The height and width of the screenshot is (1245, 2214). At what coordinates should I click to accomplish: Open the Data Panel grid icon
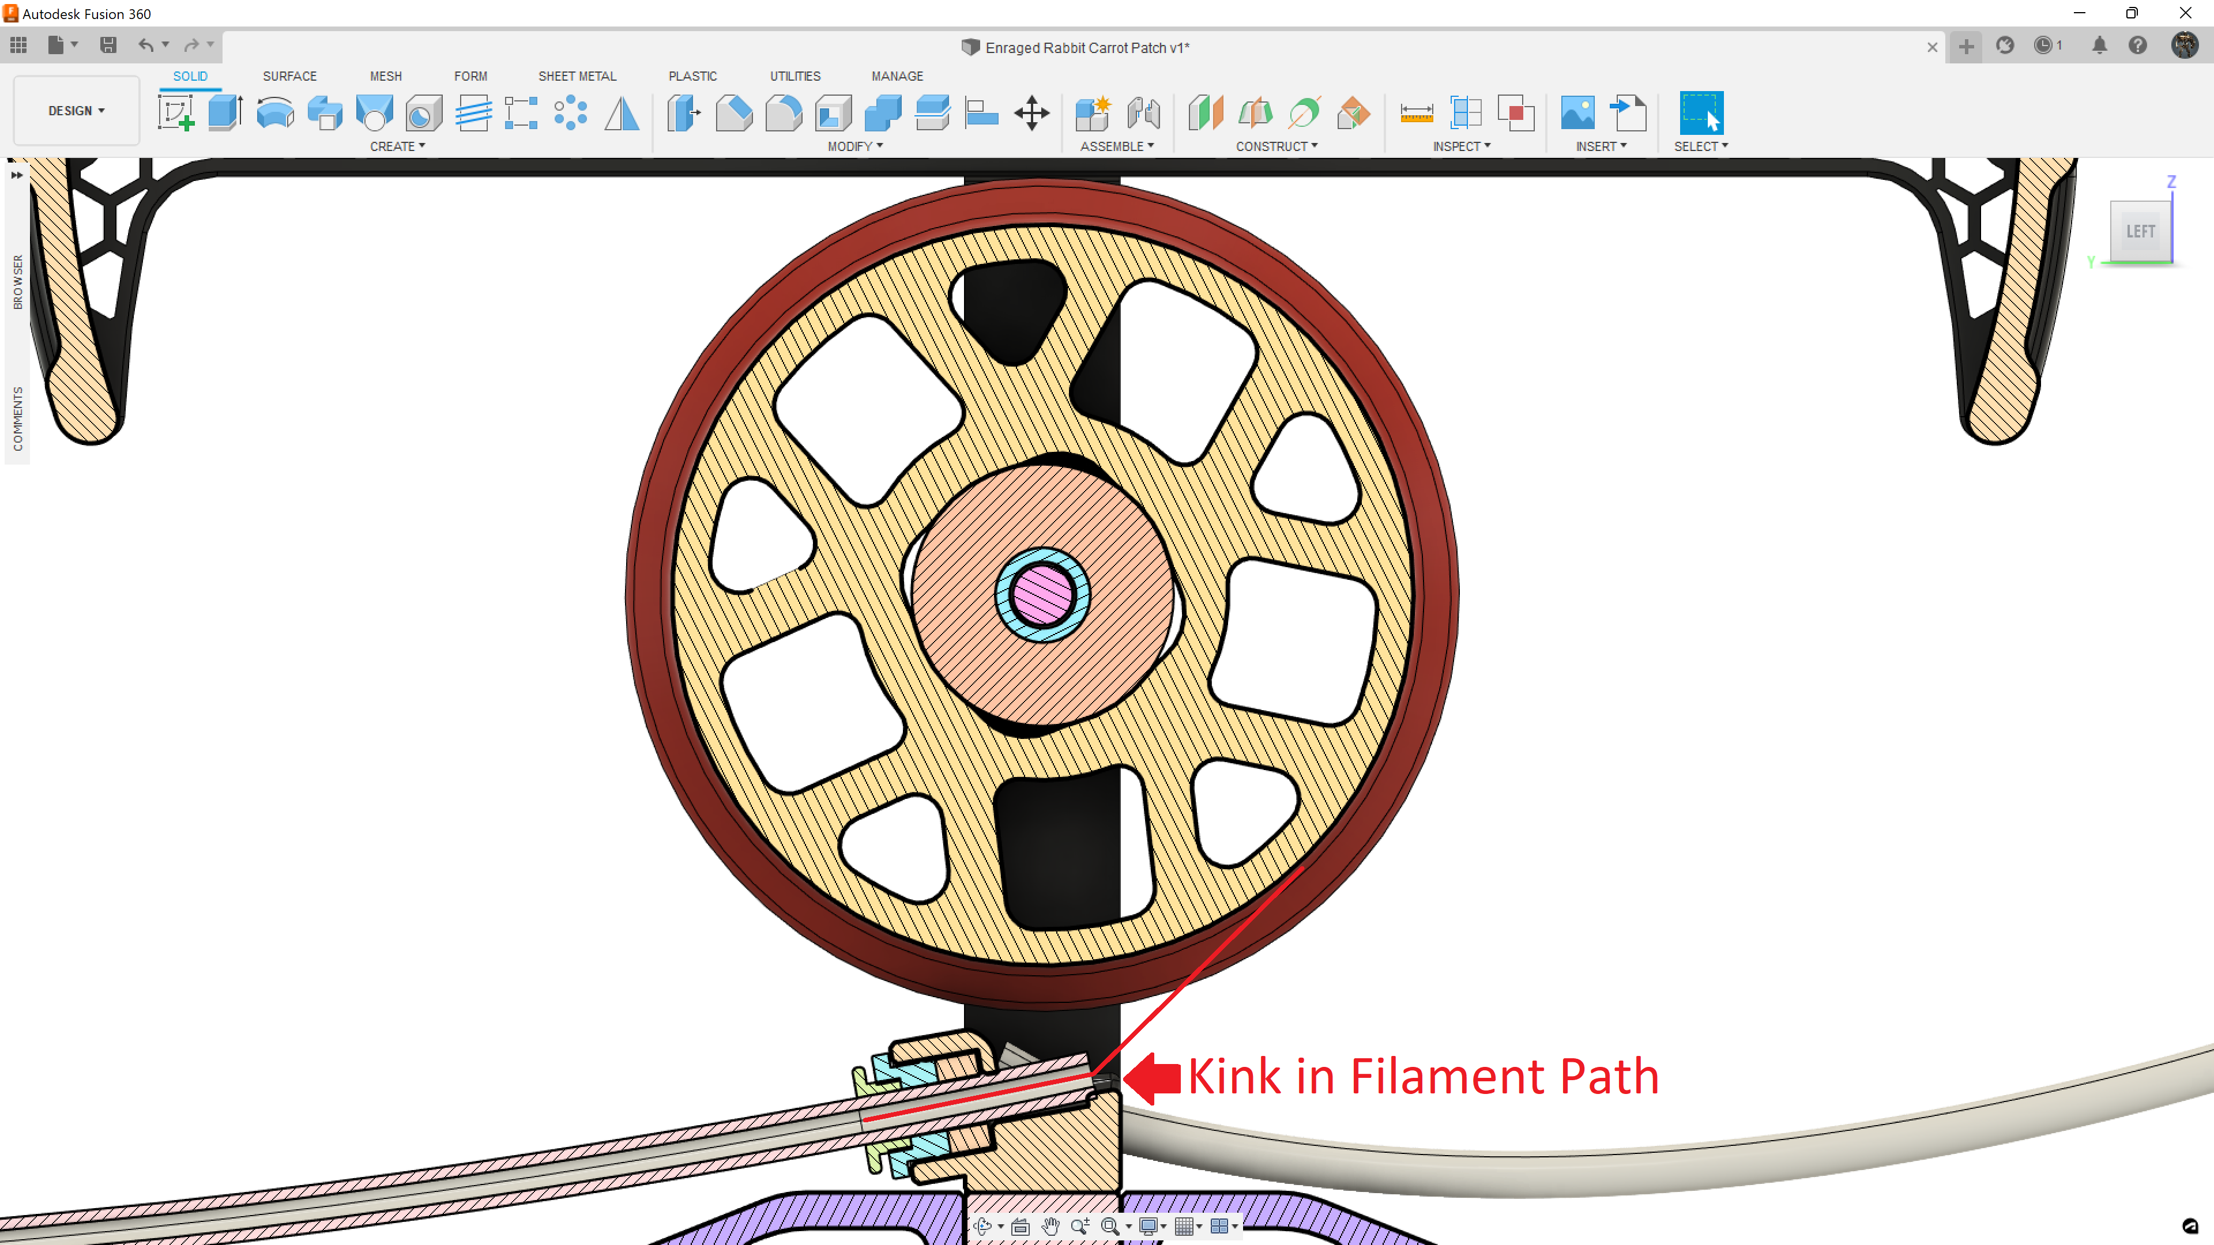18,45
